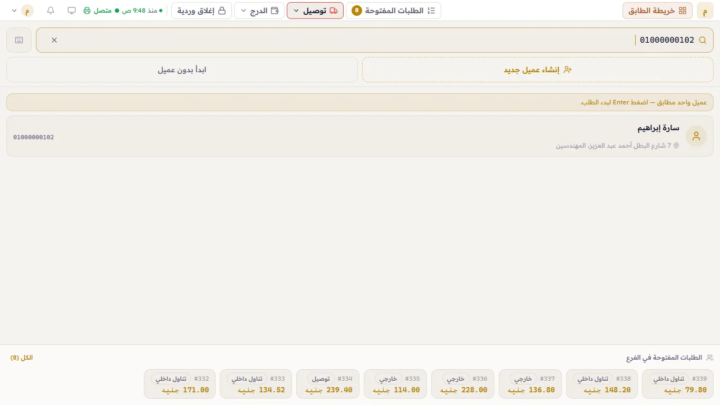Open order #332 card
The width and height of the screenshot is (720, 405).
[180, 384]
